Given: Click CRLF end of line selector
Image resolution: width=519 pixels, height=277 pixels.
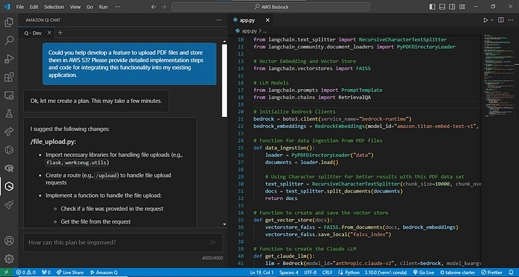Looking at the screenshot, I should click(327, 273).
